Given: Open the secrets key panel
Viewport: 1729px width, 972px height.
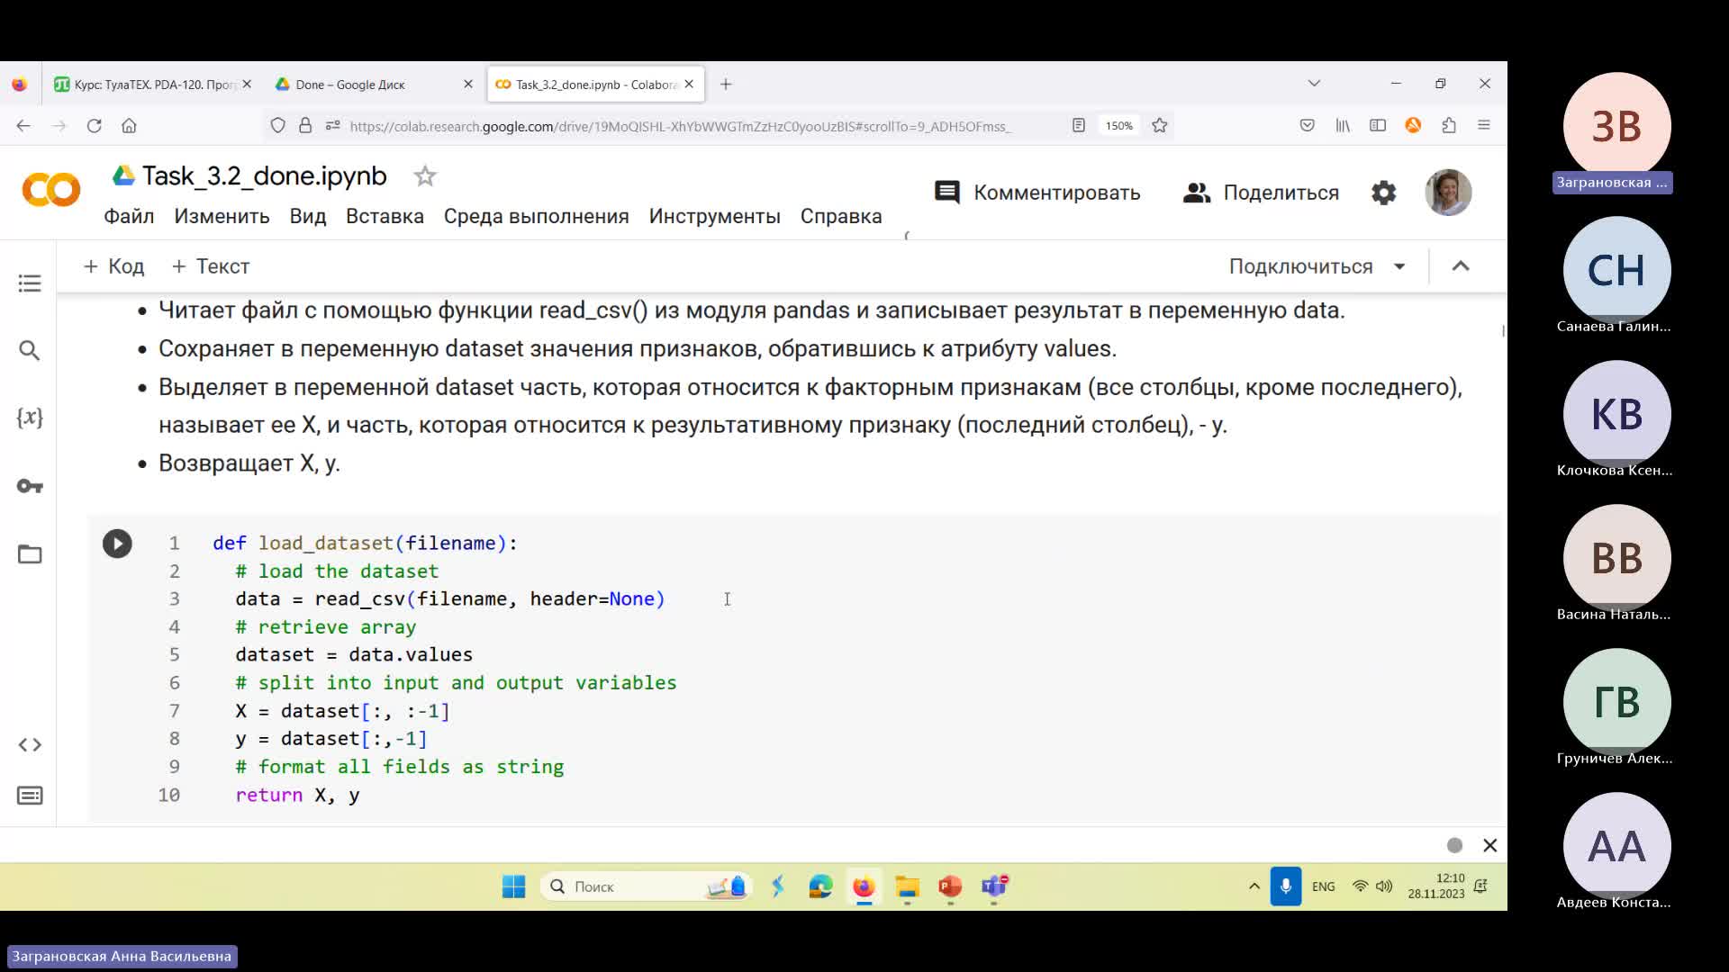Looking at the screenshot, I should [x=30, y=486].
